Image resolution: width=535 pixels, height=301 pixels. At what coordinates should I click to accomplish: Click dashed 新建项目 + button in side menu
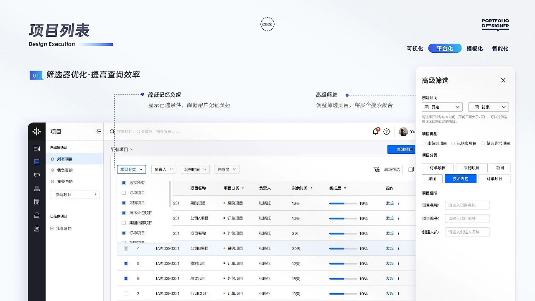(x=75, y=194)
